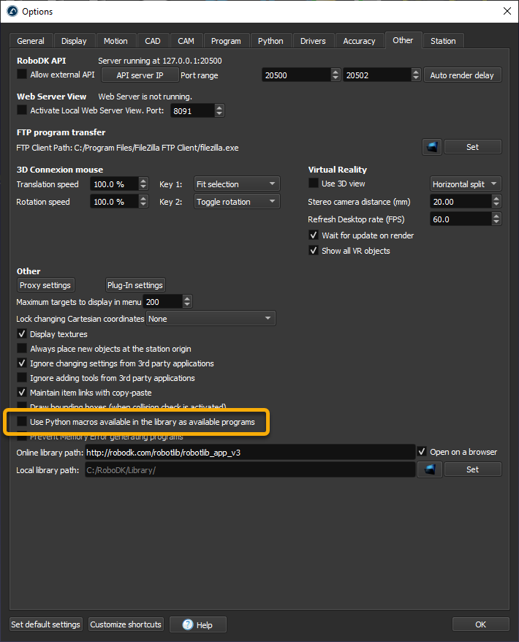
Task: Enable Use 3D view checkbox
Action: [314, 184]
